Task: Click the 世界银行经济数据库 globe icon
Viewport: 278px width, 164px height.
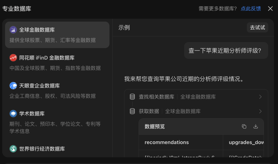Action: [x=13, y=149]
